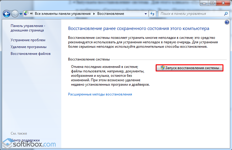The height and width of the screenshot is (150, 232).
Task: Refresh the page using the refresh icon
Action: pyautogui.click(x=152, y=14)
